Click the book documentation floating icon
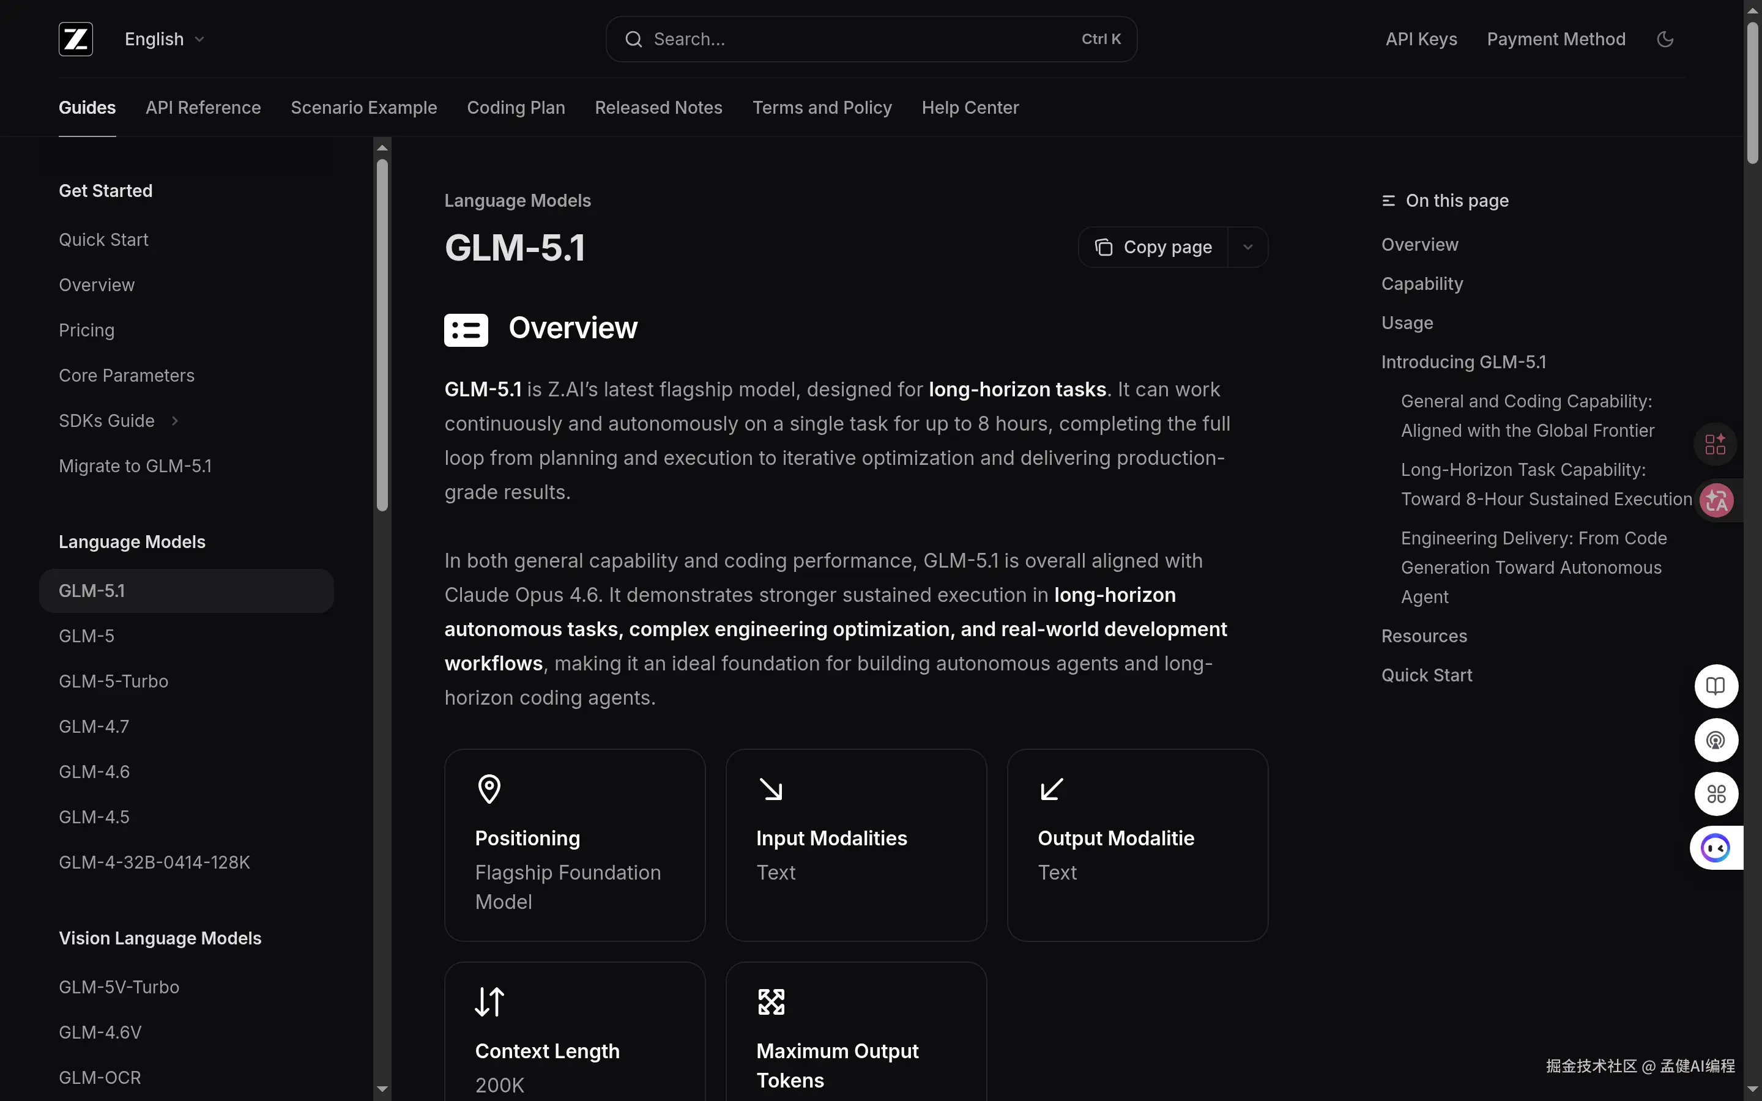The height and width of the screenshot is (1101, 1762). (x=1715, y=685)
